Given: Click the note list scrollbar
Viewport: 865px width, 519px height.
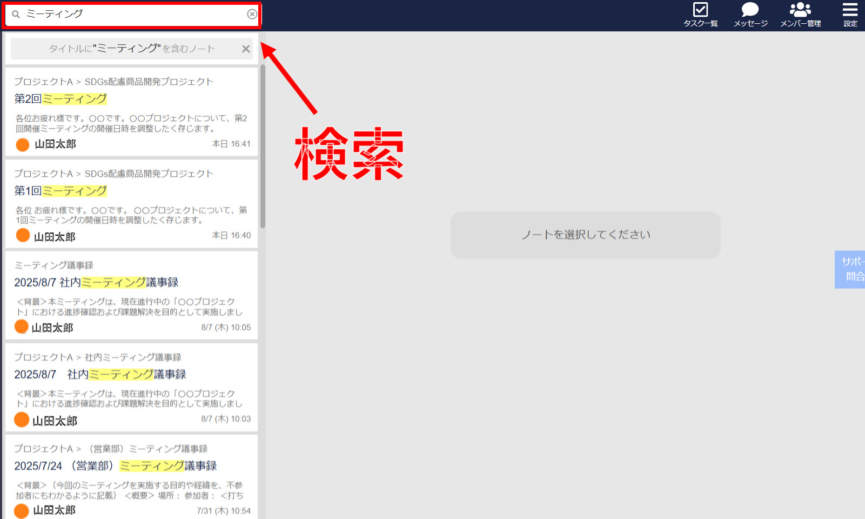Looking at the screenshot, I should (x=263, y=146).
